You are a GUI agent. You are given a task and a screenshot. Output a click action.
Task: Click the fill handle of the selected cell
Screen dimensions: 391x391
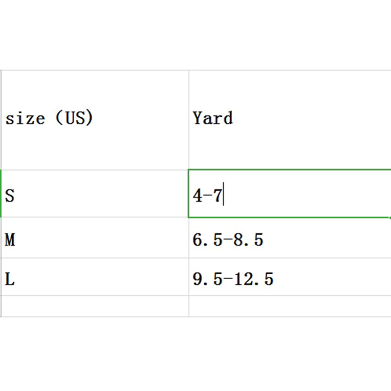click(x=390, y=217)
